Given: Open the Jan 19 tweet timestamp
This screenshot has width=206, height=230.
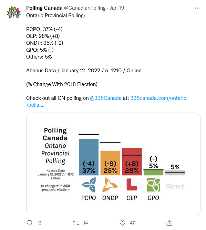Looking at the screenshot, I should (117, 8).
